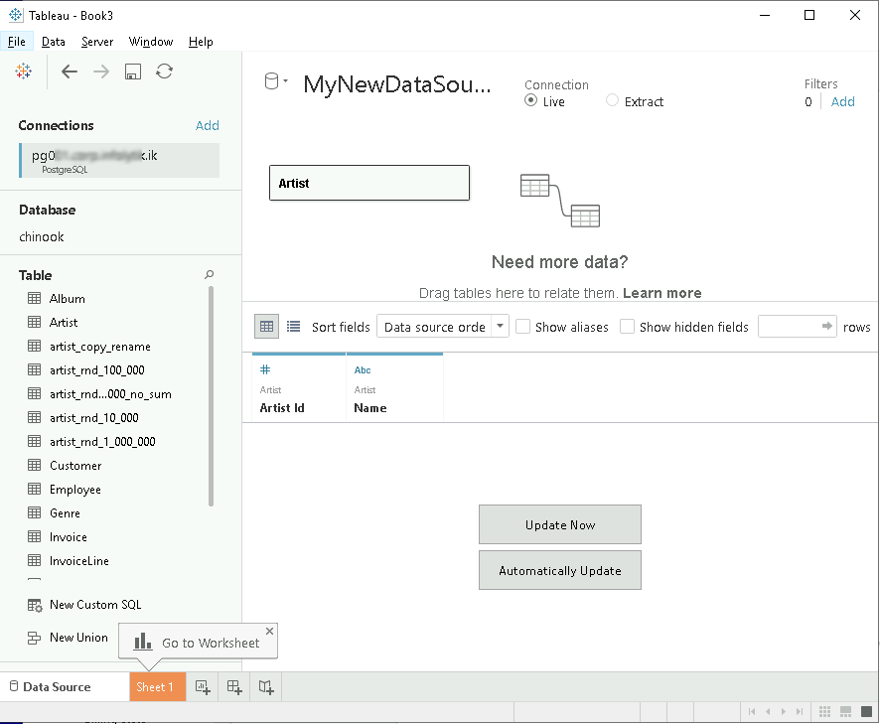
Task: Select the artist_rnd_1_000_000 table
Action: 102,442
